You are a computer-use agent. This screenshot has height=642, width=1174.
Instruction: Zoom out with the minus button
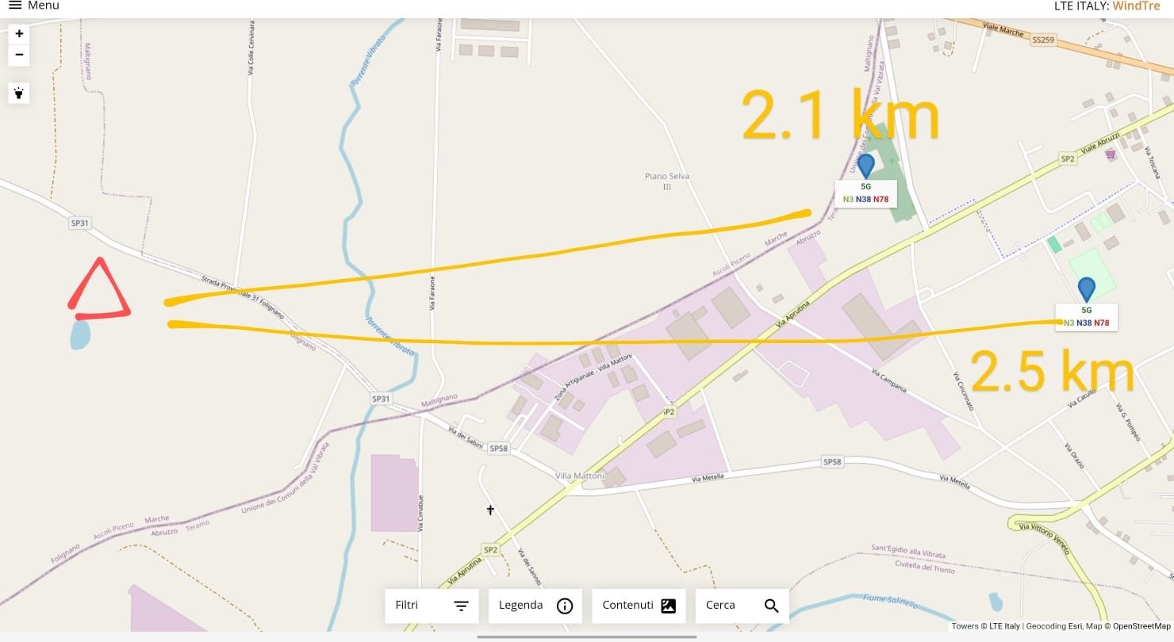point(19,55)
